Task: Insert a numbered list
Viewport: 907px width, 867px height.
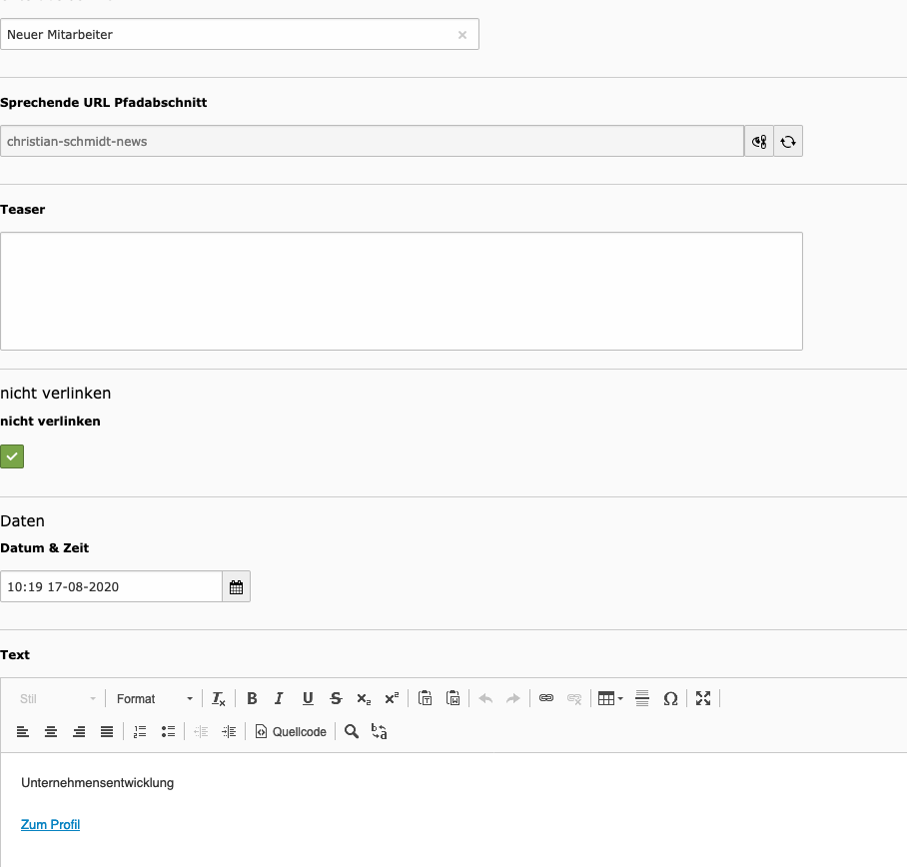Action: pos(140,732)
